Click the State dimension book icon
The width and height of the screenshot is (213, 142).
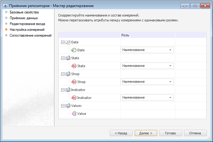[x=68, y=58]
